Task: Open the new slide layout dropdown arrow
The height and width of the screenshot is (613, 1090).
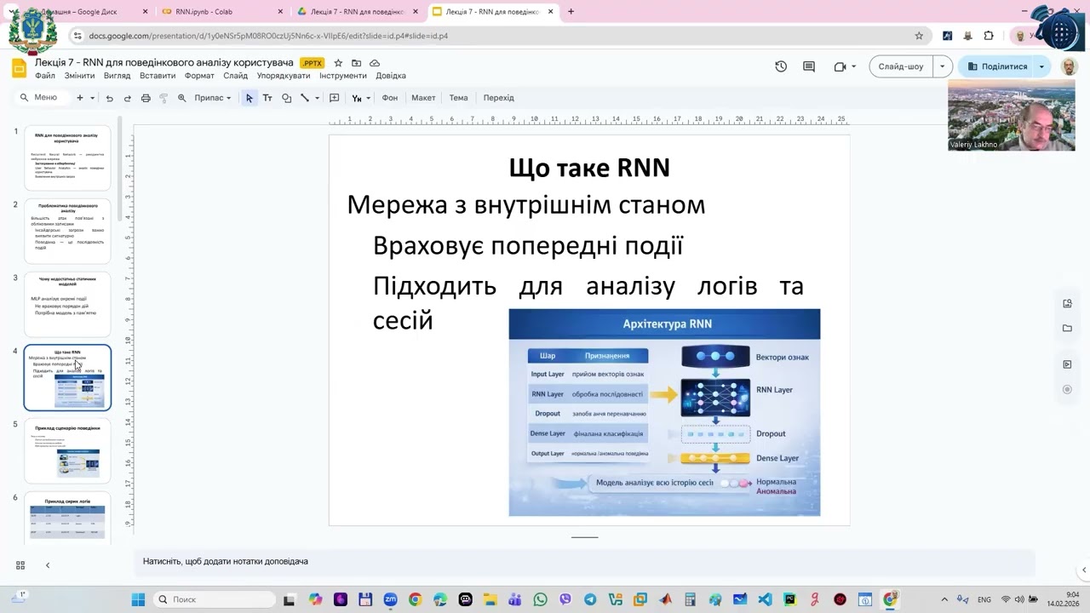Action: coord(92,98)
